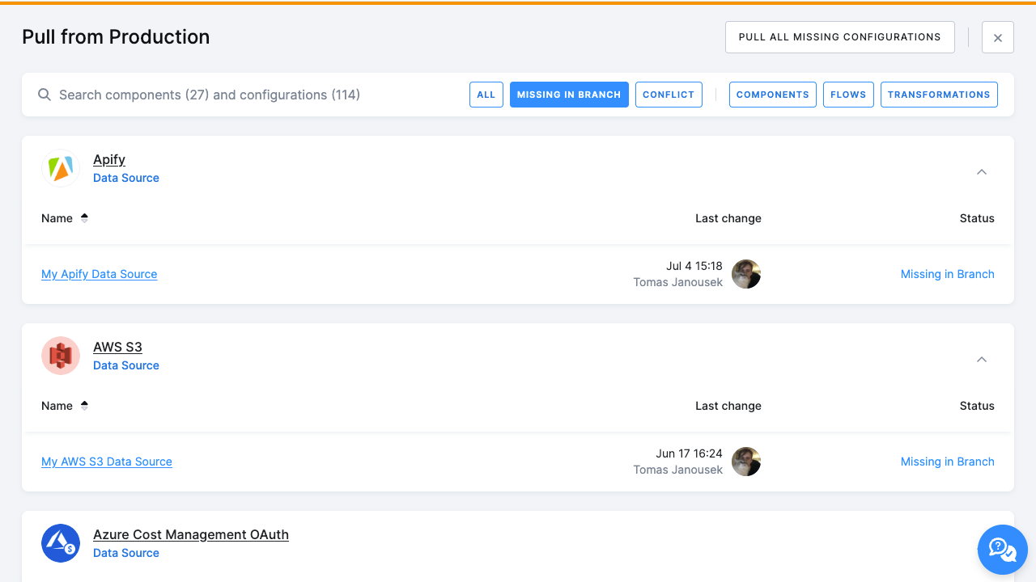Viewport: 1036px width, 582px height.
Task: Focus the search components and configurations field
Action: (259, 95)
